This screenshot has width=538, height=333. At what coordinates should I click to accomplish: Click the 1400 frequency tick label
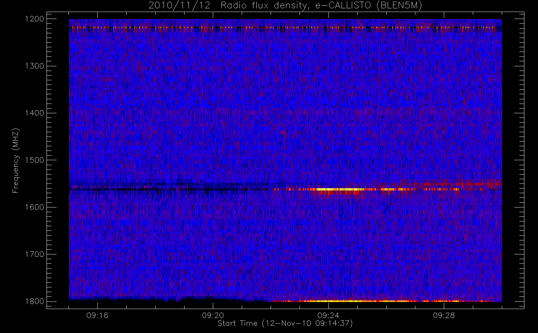(35, 113)
